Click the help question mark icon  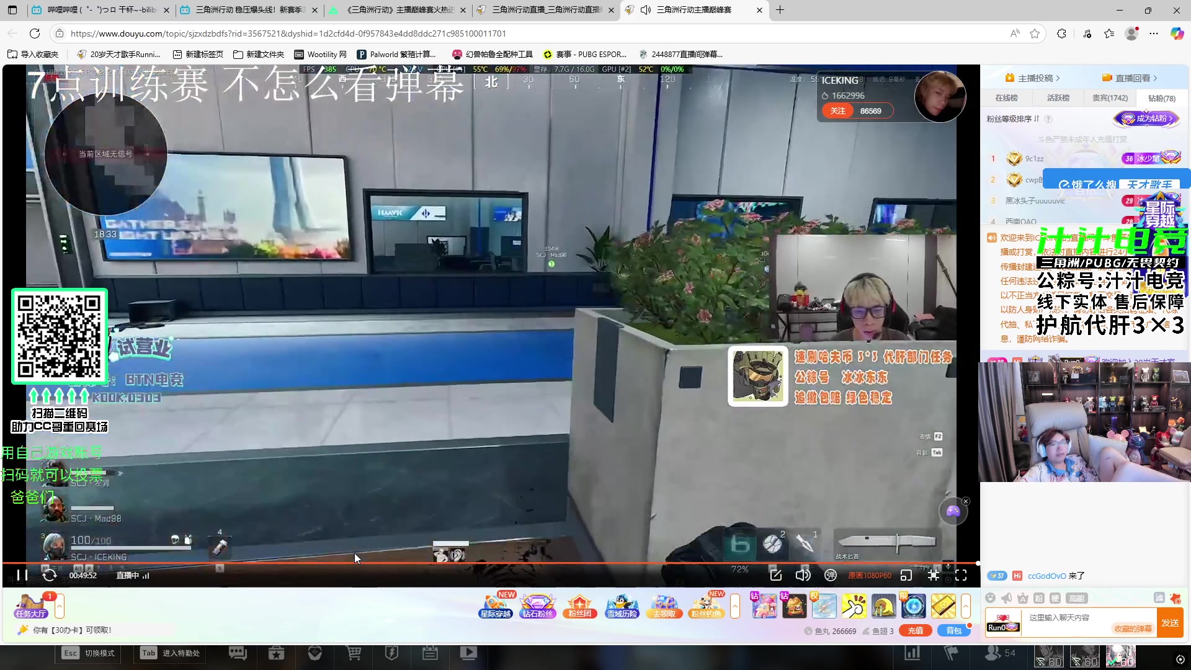1048,118
